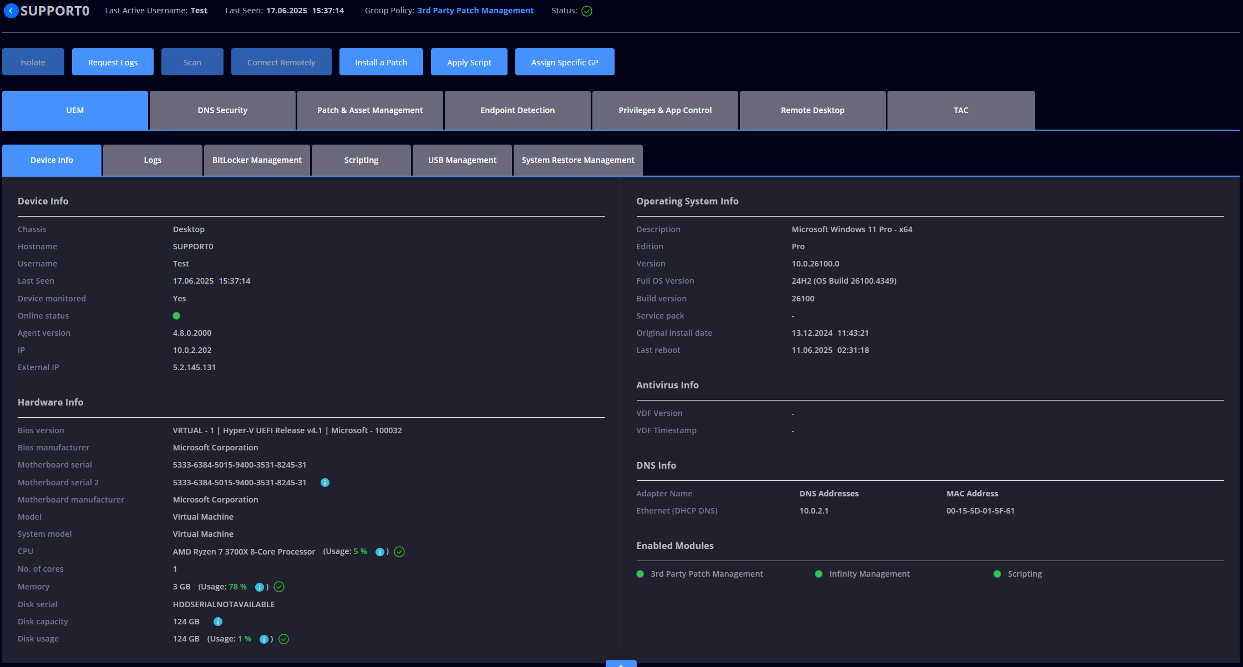The width and height of the screenshot is (1243, 667).
Task: Click the green check icon in Disk usage row
Action: pyautogui.click(x=283, y=639)
